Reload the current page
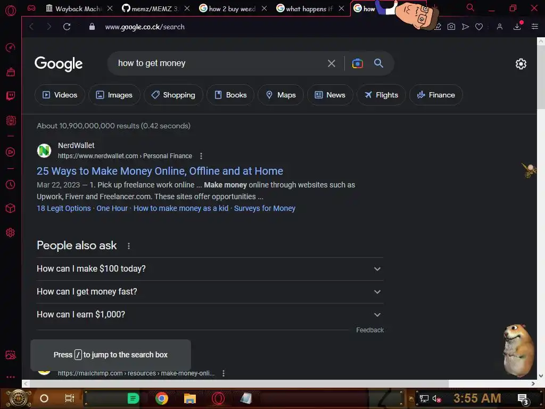Screen dimensions: 545x409 (x=67, y=27)
